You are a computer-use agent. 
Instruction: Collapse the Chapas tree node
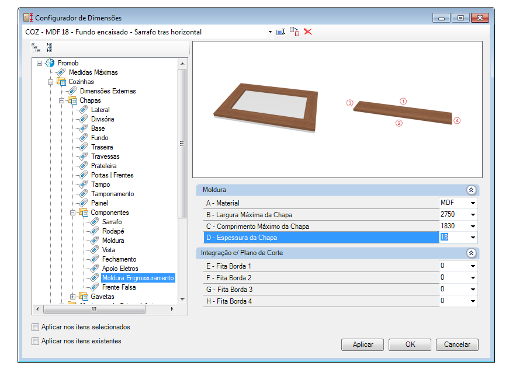(x=62, y=100)
